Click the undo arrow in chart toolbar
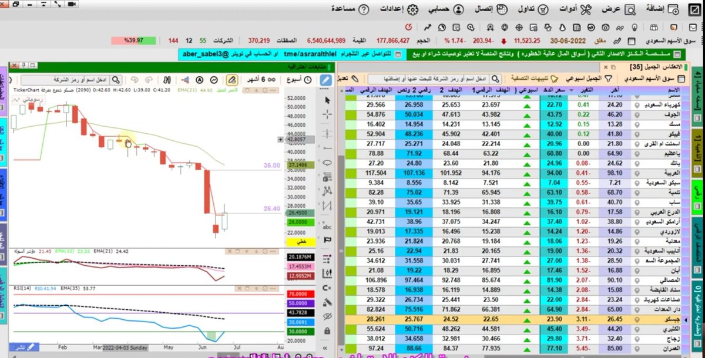This screenshot has height=358, width=705. pos(134,80)
